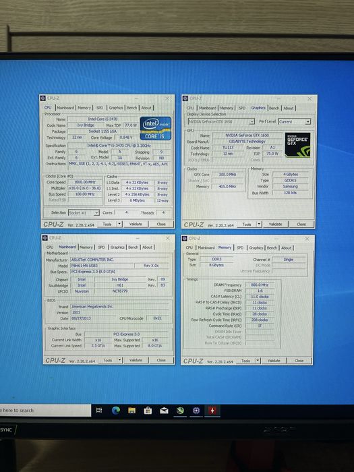Viewport: 354px width, 472px height.
Task: Open the Bench tab in the Graphics window
Action: click(x=274, y=108)
